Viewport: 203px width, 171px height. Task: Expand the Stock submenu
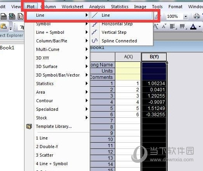click(x=57, y=118)
